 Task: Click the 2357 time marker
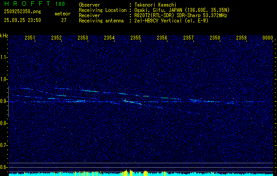point(188,37)
